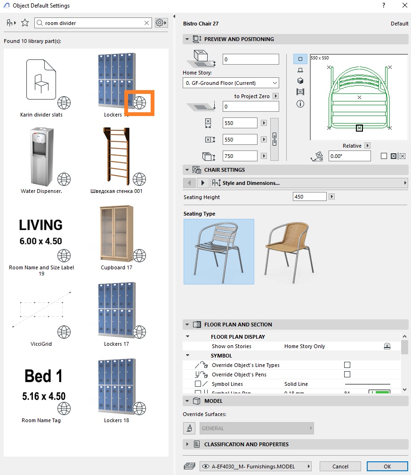Select the no-mirror empty square option
This screenshot has height=475, width=411.
384,156
